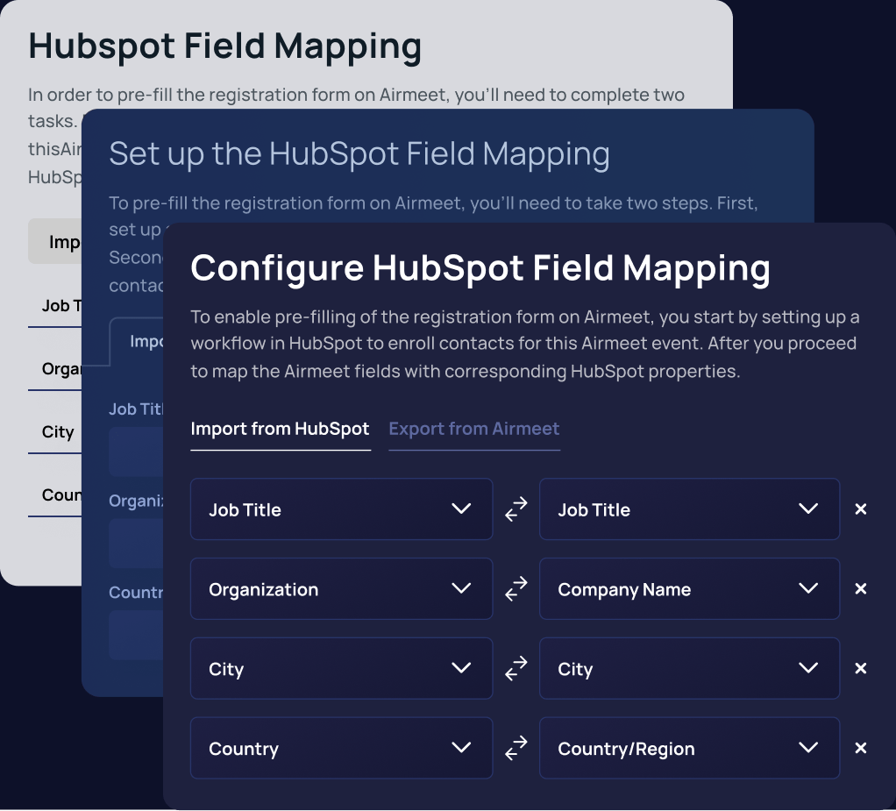
Task: Open the Airmeet Job Title dropdown
Action: pyautogui.click(x=342, y=509)
